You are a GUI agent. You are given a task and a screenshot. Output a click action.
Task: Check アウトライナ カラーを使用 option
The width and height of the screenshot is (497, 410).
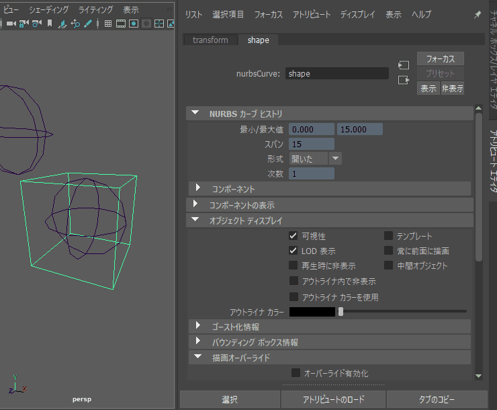[293, 296]
